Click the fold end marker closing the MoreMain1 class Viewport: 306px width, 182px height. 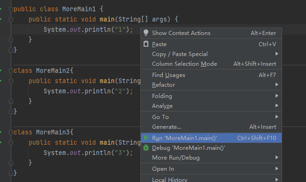tap(11, 50)
